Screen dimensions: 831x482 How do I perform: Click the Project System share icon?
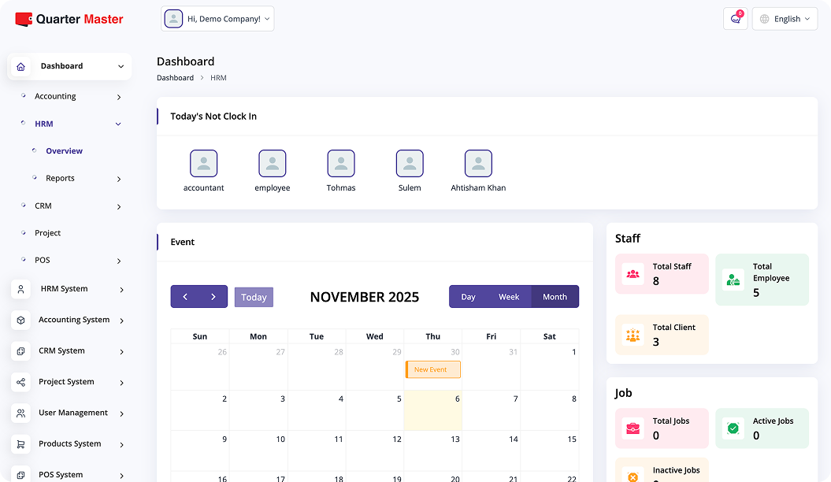[20, 382]
